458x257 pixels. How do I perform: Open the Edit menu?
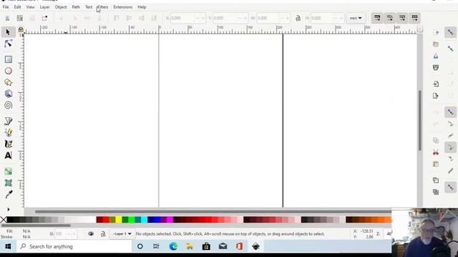pyautogui.click(x=17, y=7)
